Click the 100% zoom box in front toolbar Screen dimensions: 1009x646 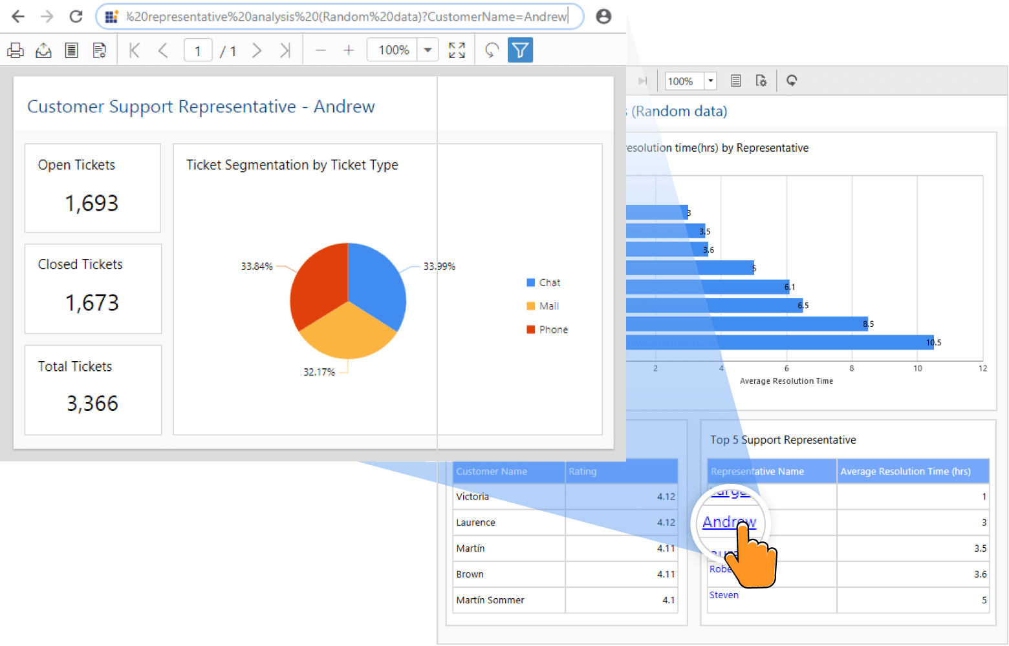click(393, 50)
